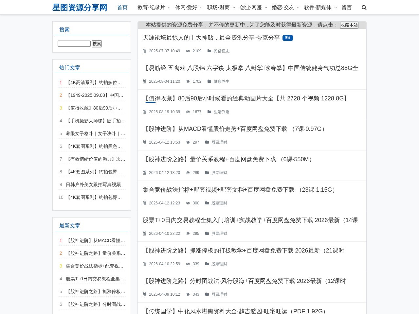Open the 生活兴趣 category link
This screenshot has height=314, width=419.
coord(222,112)
